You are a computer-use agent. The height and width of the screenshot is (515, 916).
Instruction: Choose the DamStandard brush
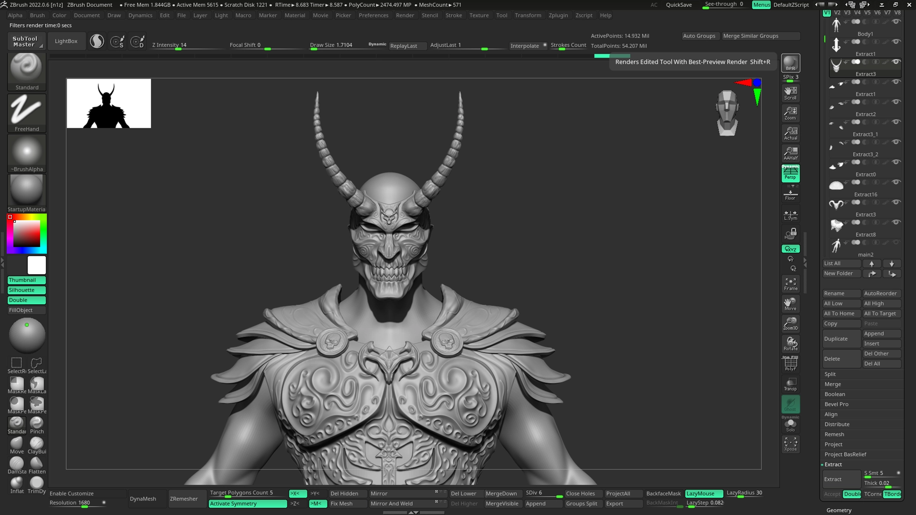(17, 464)
